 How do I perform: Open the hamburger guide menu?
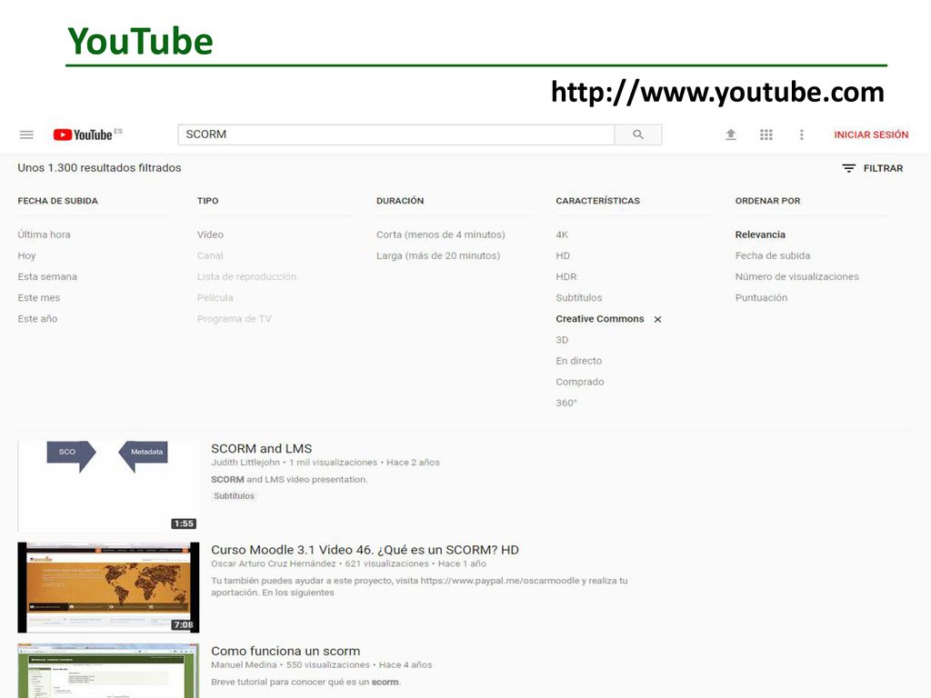coord(26,135)
